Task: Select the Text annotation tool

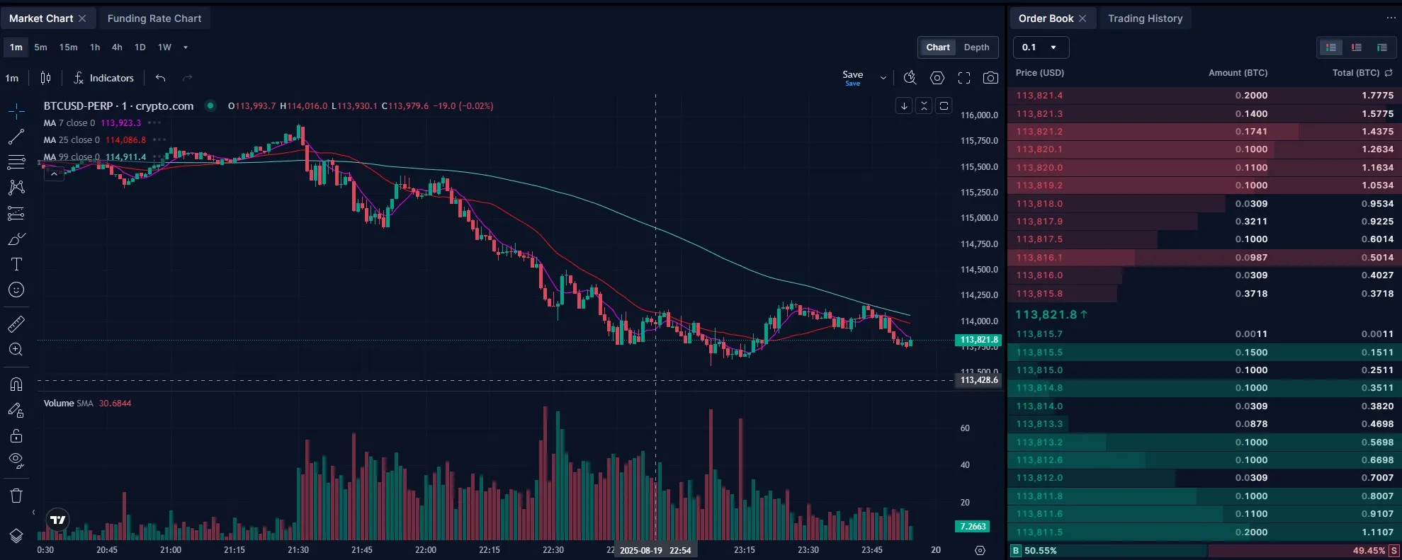Action: pyautogui.click(x=16, y=264)
